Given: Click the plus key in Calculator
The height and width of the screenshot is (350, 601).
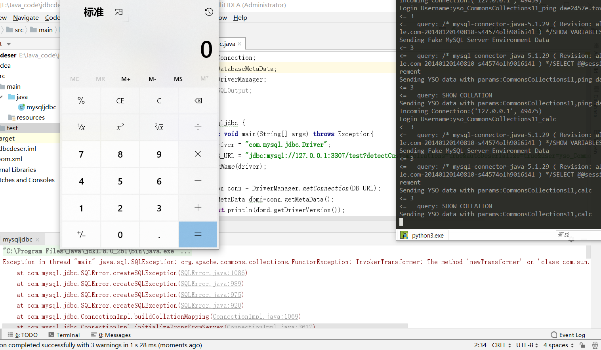Looking at the screenshot, I should click(198, 207).
